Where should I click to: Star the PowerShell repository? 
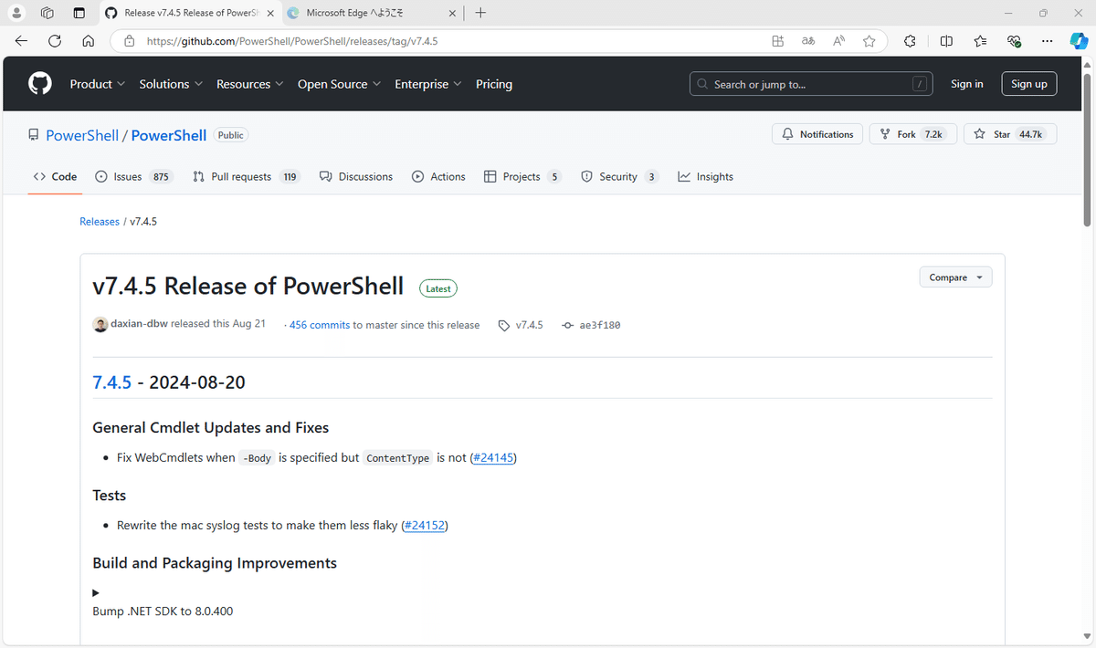[1009, 133]
